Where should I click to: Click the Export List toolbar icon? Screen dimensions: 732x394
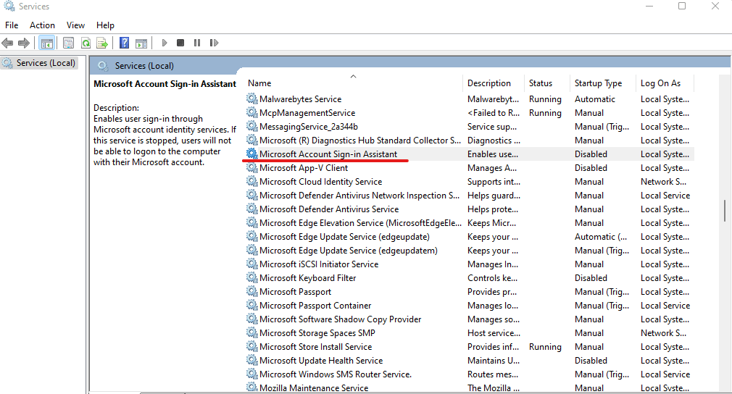102,43
